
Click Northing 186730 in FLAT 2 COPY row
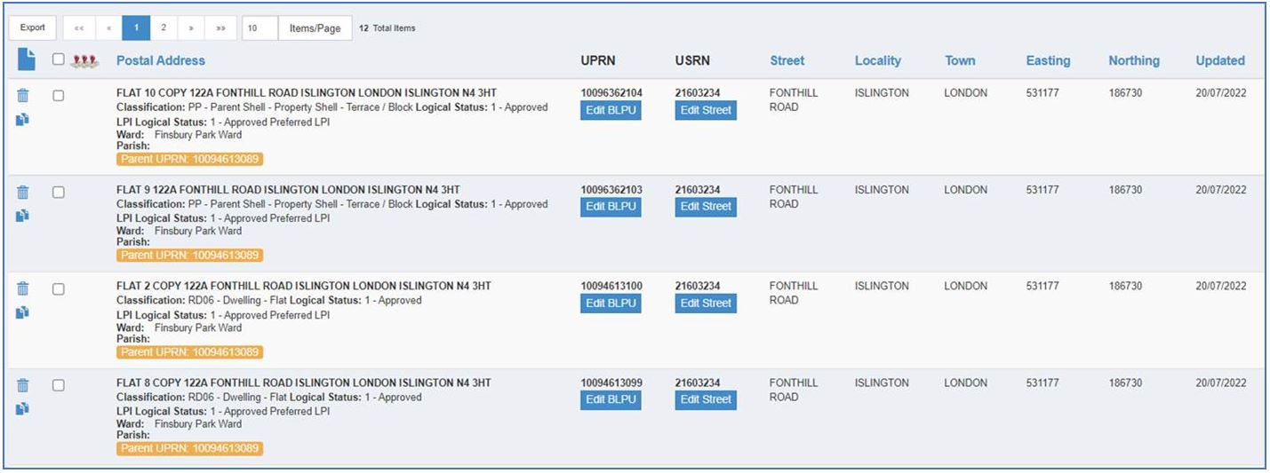[x=1125, y=286]
